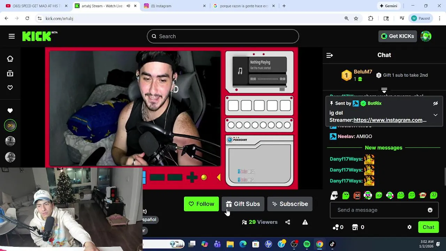Screen dimensions: 446x251
Task: Insert the angry red emote
Action: 357,195
